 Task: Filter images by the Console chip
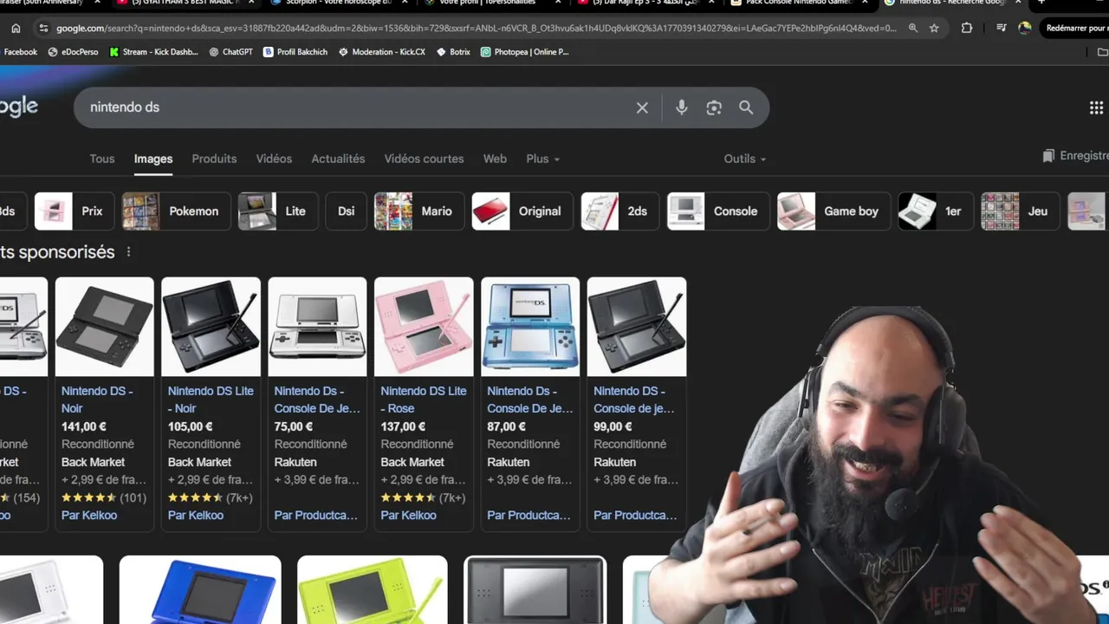[x=718, y=211]
